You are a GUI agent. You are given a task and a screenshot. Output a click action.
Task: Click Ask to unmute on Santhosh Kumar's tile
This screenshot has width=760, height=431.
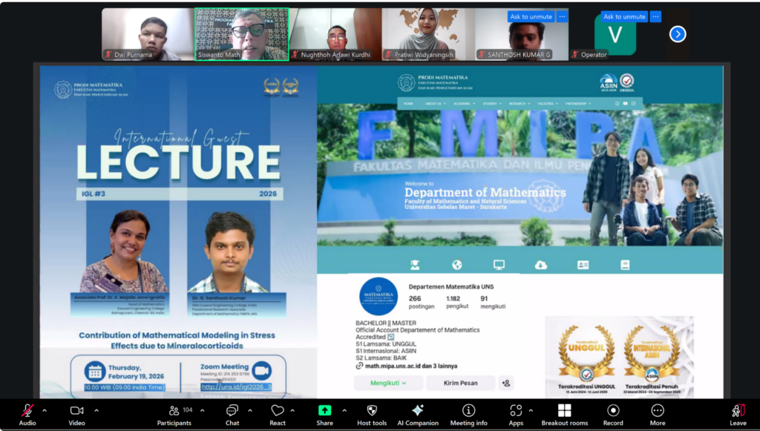coord(530,16)
